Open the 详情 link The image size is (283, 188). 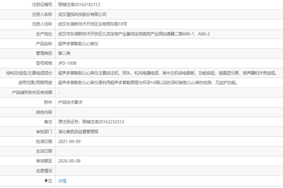[x=62, y=181]
